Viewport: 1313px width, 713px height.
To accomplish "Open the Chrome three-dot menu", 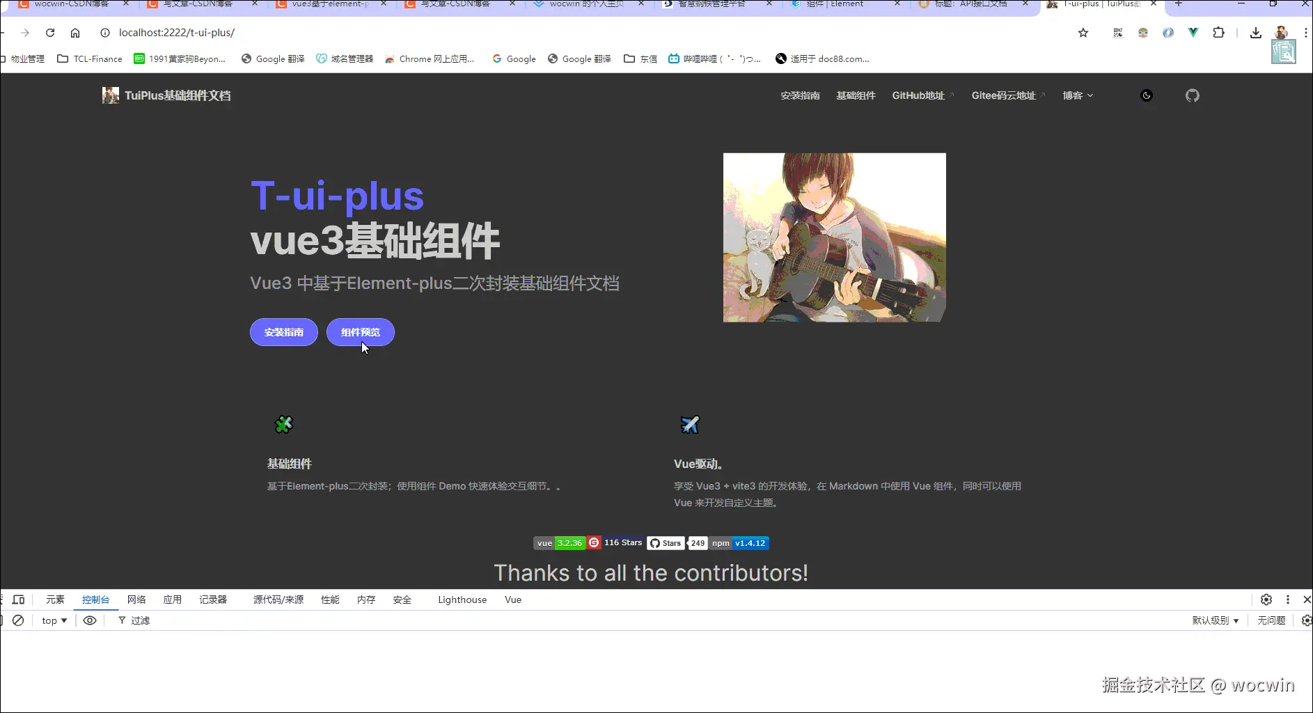I will tap(1305, 33).
